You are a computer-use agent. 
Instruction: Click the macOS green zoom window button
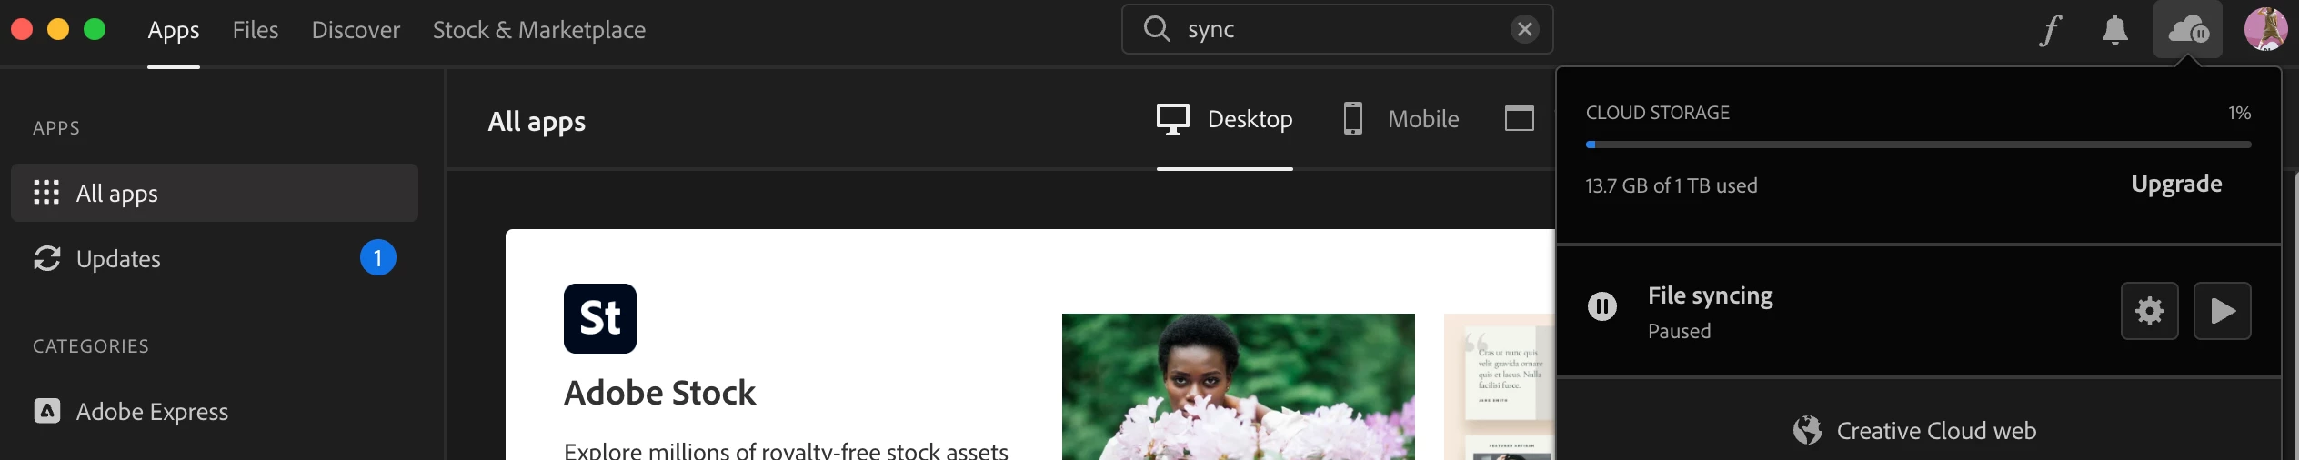click(95, 29)
